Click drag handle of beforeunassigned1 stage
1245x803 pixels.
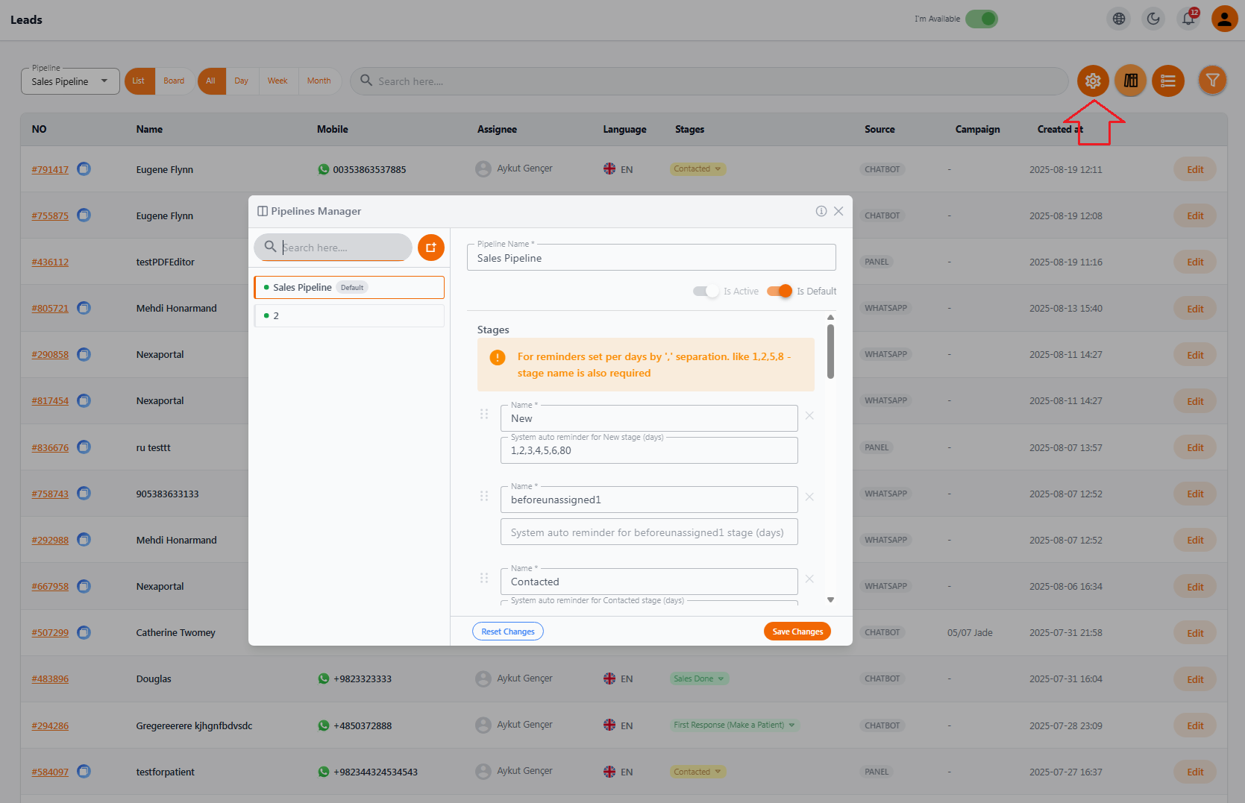[484, 496]
